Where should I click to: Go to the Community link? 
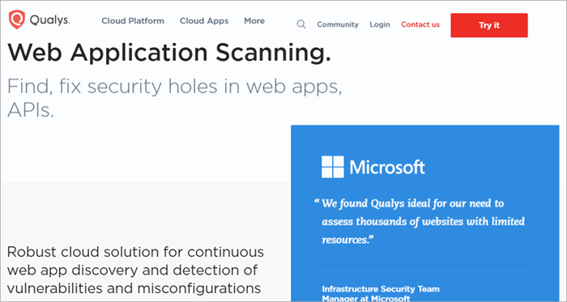coord(338,24)
